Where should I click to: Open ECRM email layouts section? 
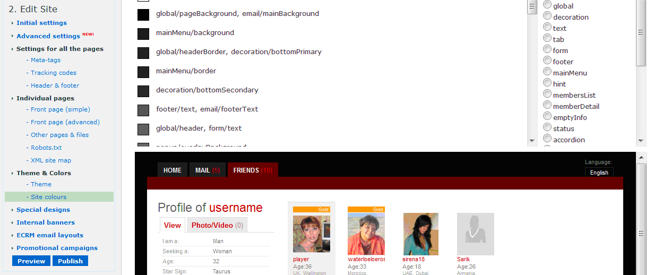(50, 235)
